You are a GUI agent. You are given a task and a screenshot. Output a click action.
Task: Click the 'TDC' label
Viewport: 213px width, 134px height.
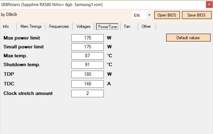pos(9,84)
